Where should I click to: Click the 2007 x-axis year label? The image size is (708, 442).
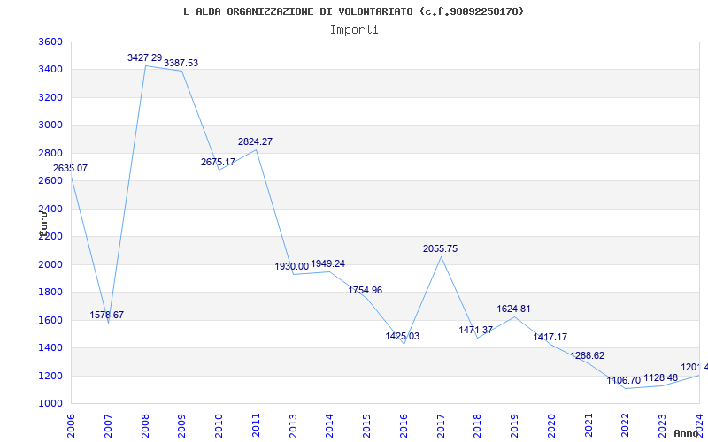click(x=108, y=426)
